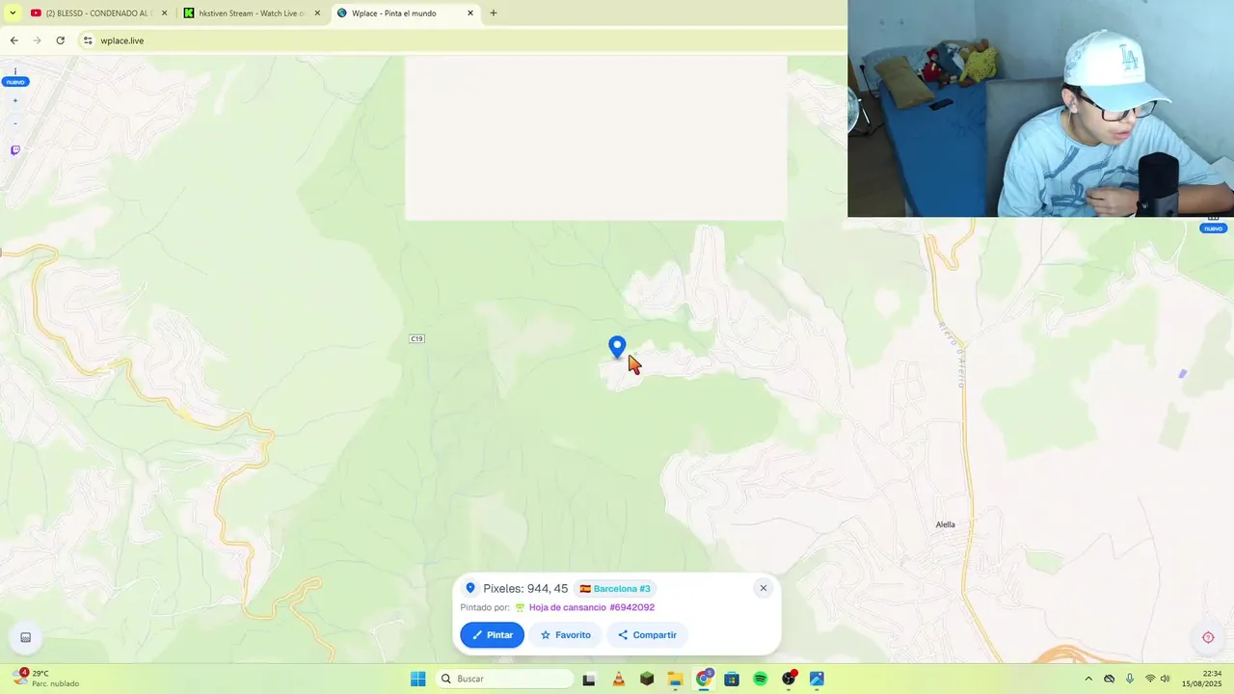Close the pixel info popup
Viewport: 1234px width, 694px height.
[764, 588]
